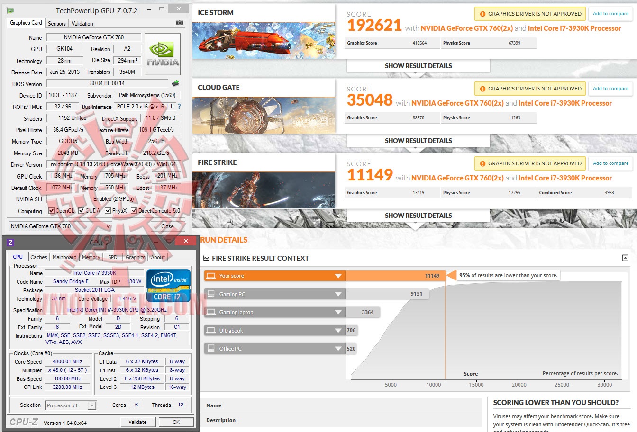The width and height of the screenshot is (637, 432).
Task: Expand the Ultrabook row arrow
Action: 338,331
